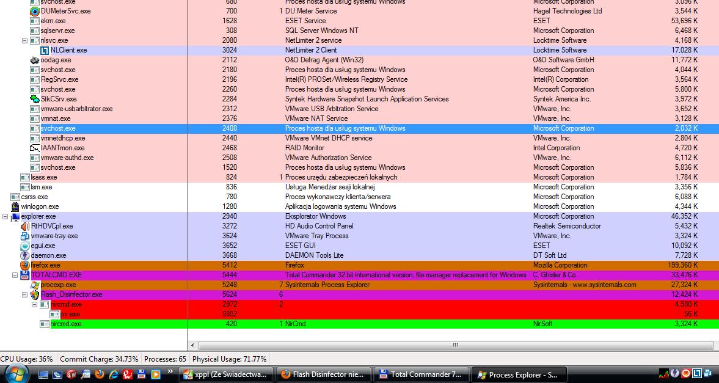Launch Firefox from Quick Launch
This screenshot has height=383, width=719.
[100, 374]
